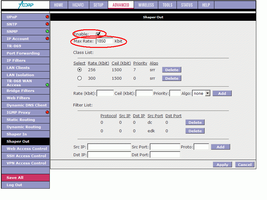
Task: Delete the filter with Src Port dc
Action: (195, 122)
